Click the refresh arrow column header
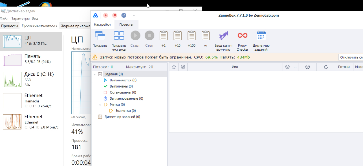The width and height of the screenshot is (363, 166). (326, 67)
